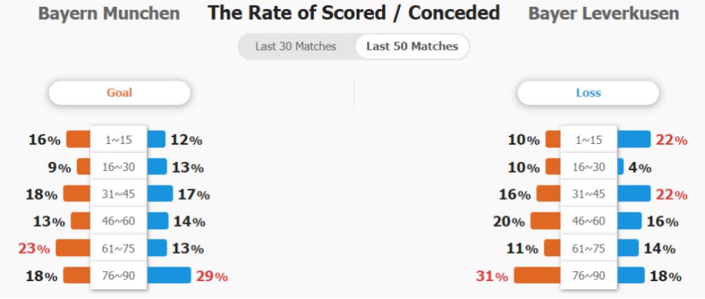Screen dimensions: 705x299
Task: Click Bayern Munchen team name
Action: point(109,13)
